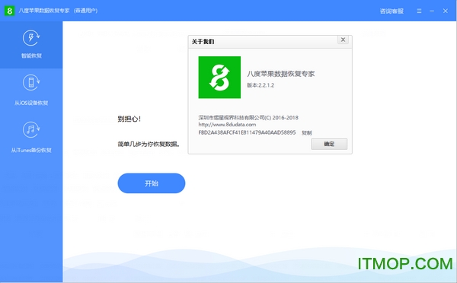Click the machine code FBD2A438AFCF41E811479A40AAD58895
Screen dimensions: 457x283
click(247, 132)
